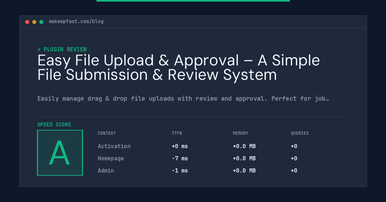Click the grade A score box
Screen dimensions: 386x202
(60, 153)
